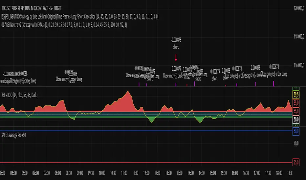Click the 40,0 axis label
Viewport: 306px width, 180px height.
(x=296, y=144)
